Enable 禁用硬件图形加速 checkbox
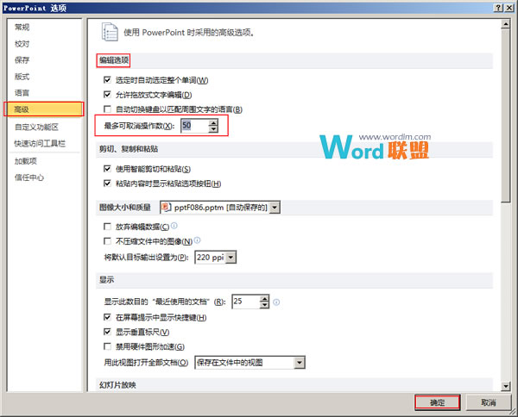The image size is (518, 417). click(x=107, y=346)
